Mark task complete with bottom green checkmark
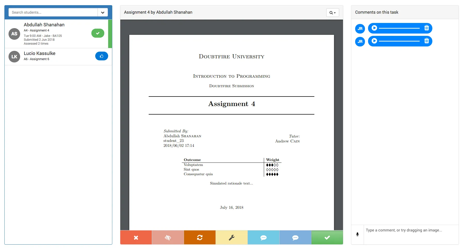462x249 pixels. click(327, 237)
